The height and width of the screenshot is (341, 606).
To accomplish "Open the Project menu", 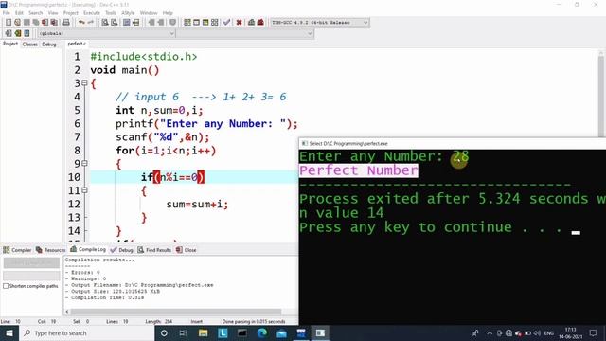I will coord(71,12).
